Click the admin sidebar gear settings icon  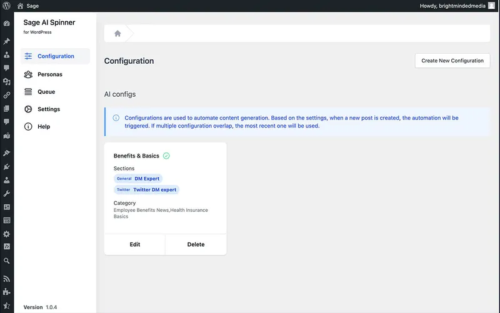[x=7, y=234]
